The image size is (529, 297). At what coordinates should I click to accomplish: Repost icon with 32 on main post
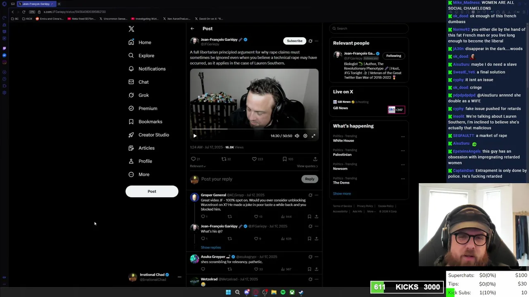click(x=226, y=159)
